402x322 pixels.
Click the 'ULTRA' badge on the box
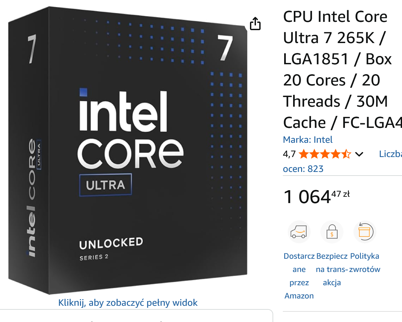[106, 185]
